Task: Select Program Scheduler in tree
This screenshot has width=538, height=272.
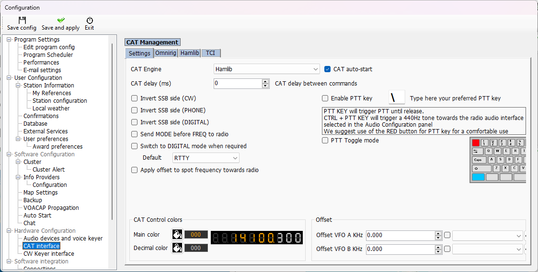Action: pos(48,55)
